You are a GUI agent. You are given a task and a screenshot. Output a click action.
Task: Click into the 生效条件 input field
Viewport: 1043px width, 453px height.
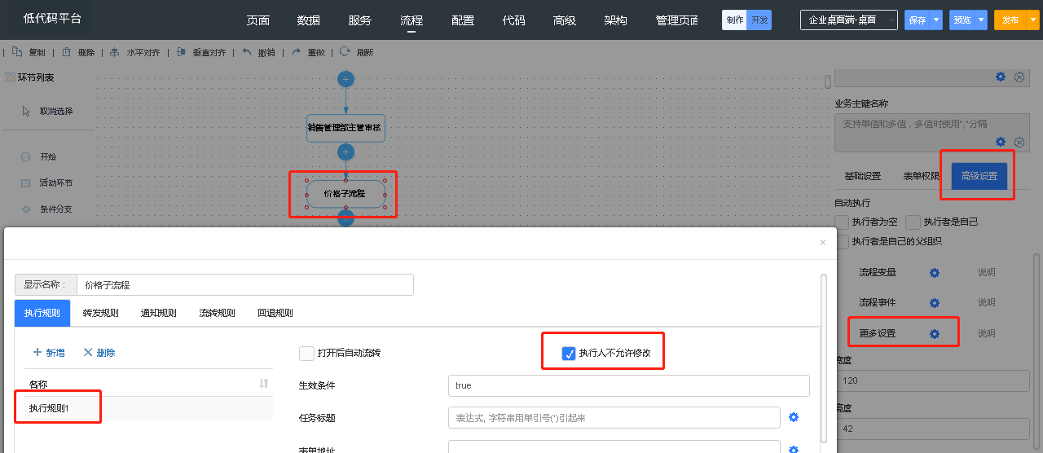628,385
